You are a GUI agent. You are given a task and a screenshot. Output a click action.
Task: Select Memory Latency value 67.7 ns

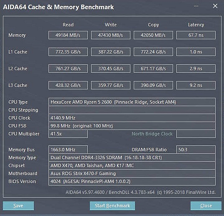[196, 35]
